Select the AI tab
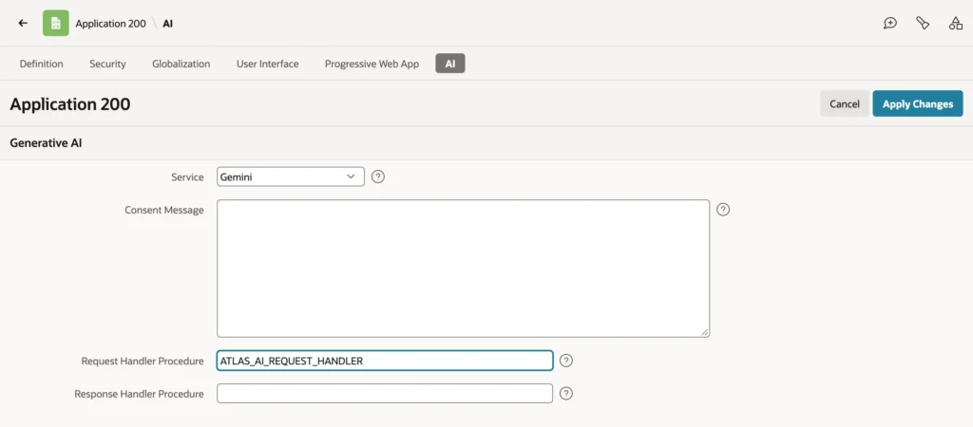Screen dimensions: 973x427 point(450,64)
